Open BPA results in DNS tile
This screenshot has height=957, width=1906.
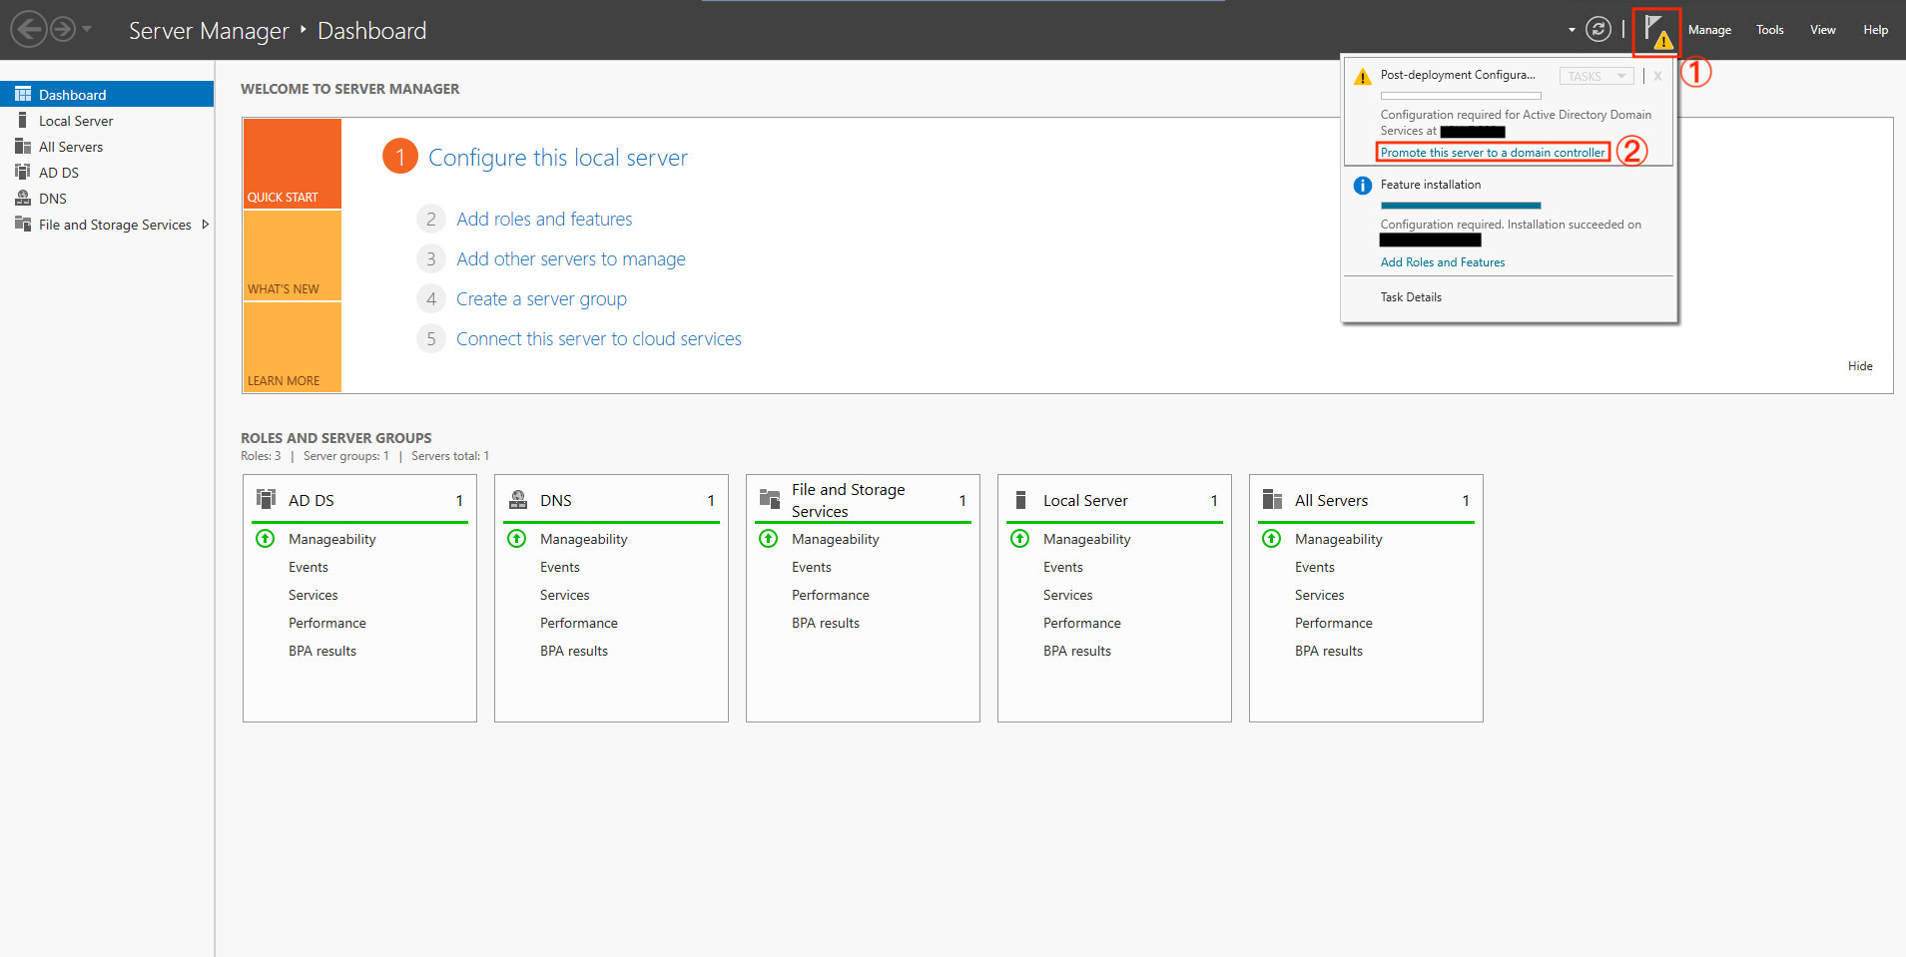click(x=574, y=651)
